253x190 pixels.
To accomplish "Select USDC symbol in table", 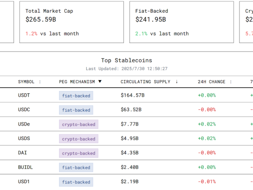I will coord(24,110).
